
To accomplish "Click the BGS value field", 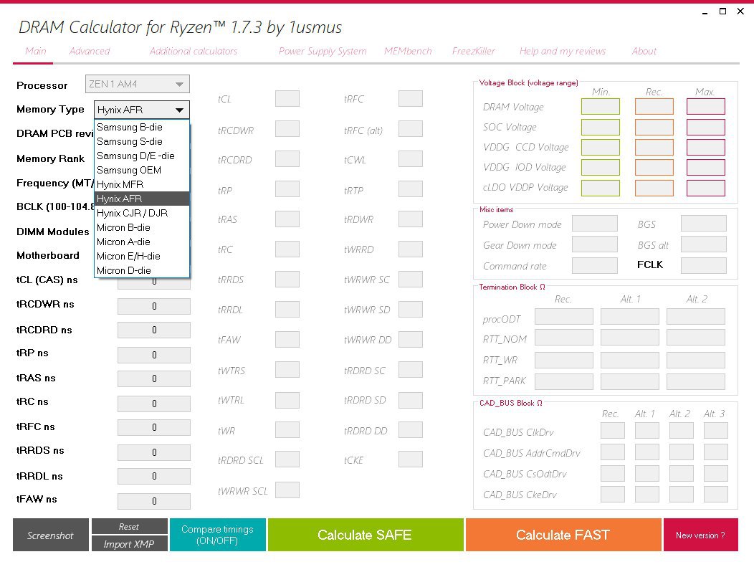I will [x=704, y=224].
